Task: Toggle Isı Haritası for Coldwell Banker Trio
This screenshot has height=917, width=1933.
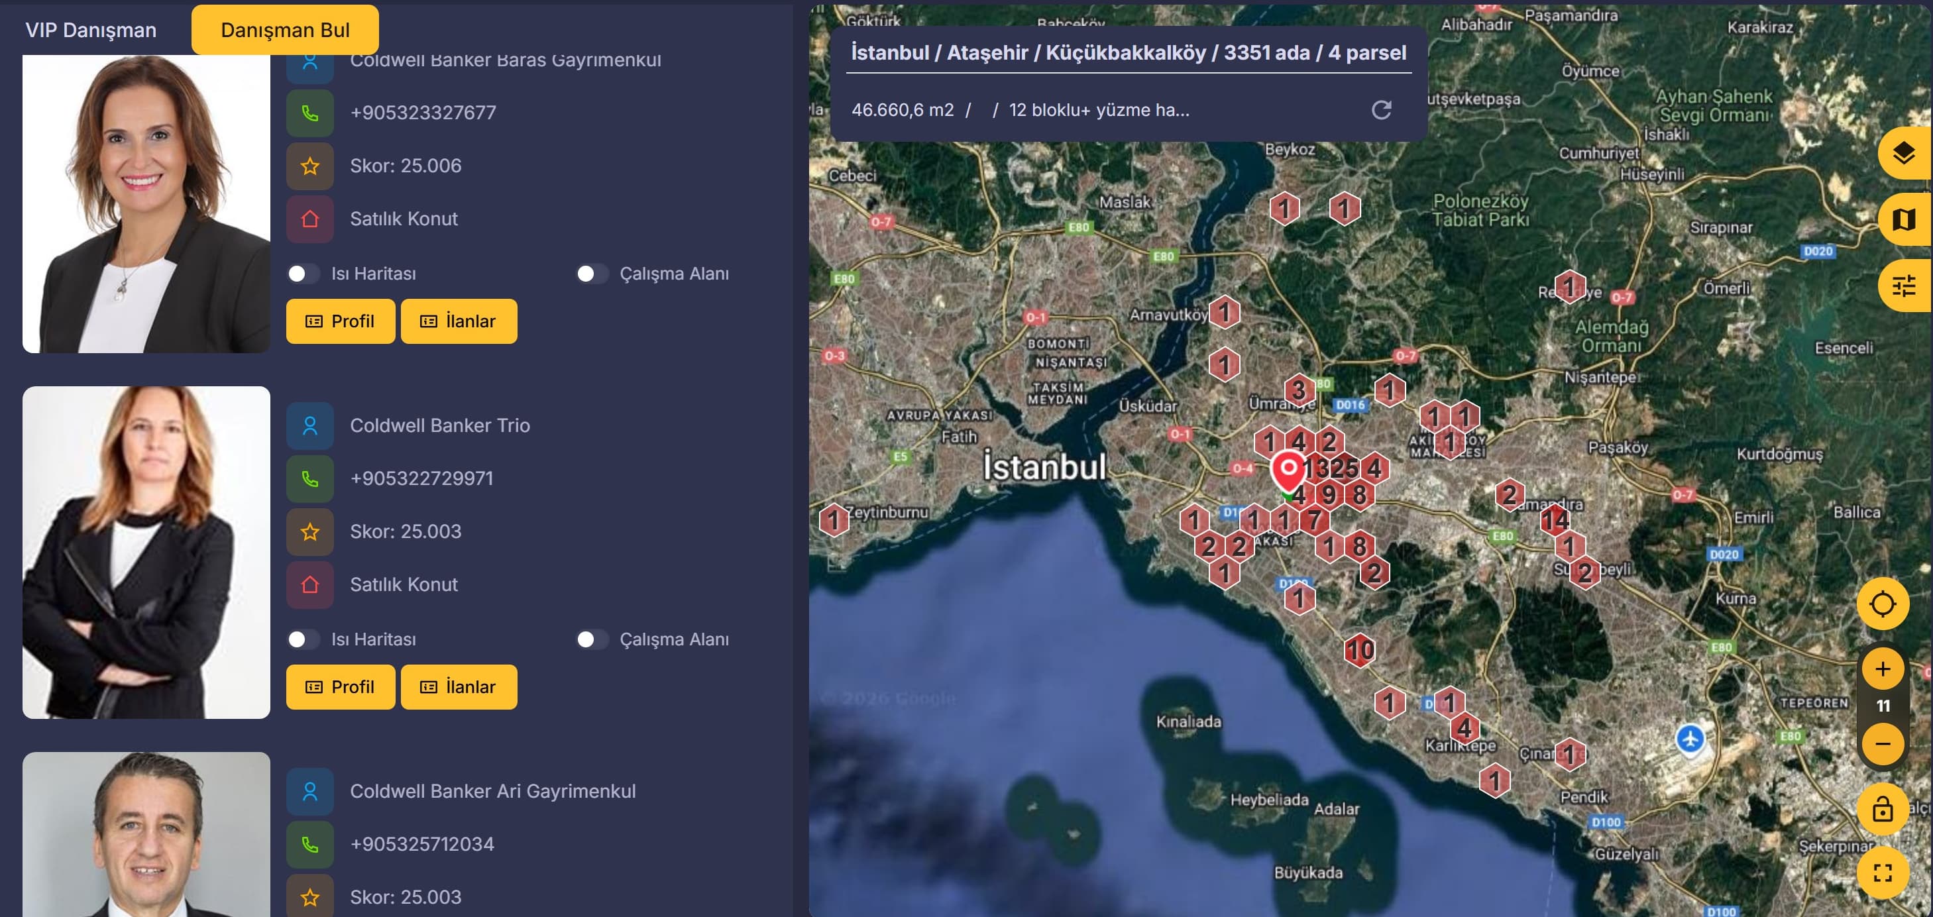Action: (303, 639)
